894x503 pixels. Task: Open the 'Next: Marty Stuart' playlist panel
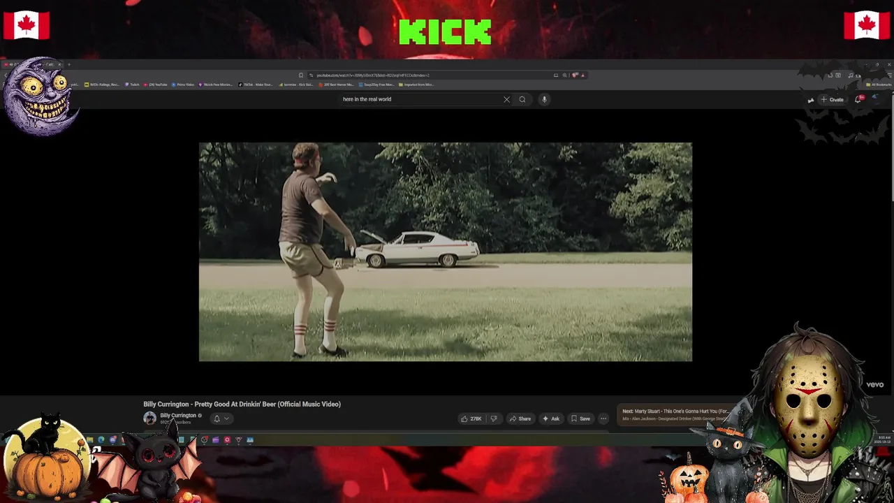tap(675, 415)
